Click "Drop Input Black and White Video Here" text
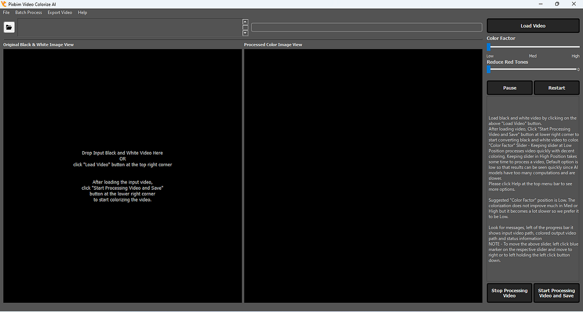 coord(122,153)
